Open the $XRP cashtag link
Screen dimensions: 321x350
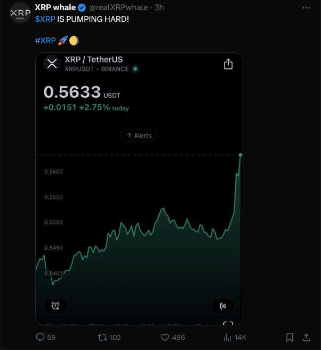(45, 19)
